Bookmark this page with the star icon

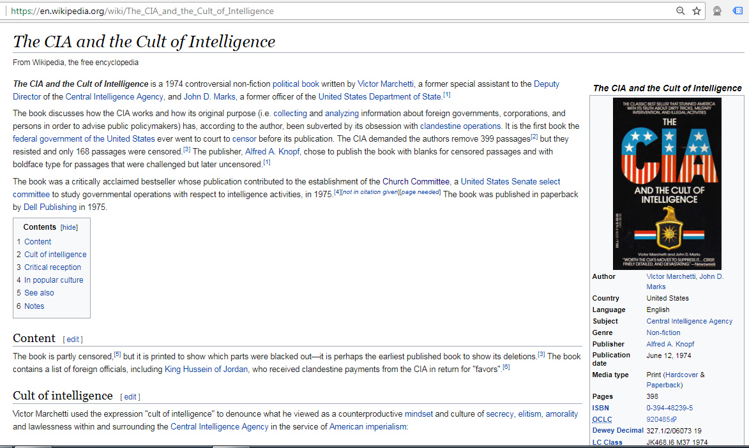click(697, 11)
